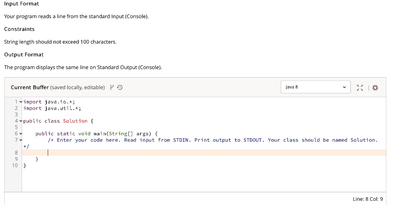Click the Current Buffer label

coord(29,87)
